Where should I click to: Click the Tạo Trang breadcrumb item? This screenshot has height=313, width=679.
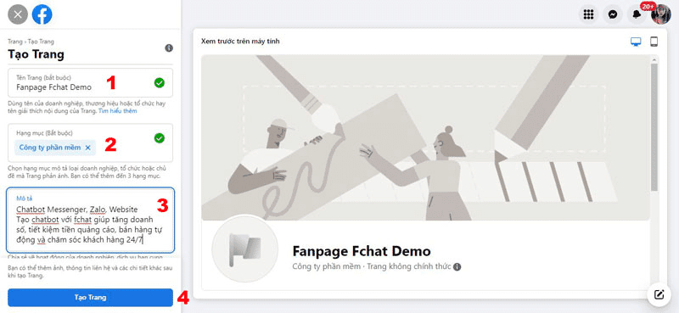tap(41, 42)
